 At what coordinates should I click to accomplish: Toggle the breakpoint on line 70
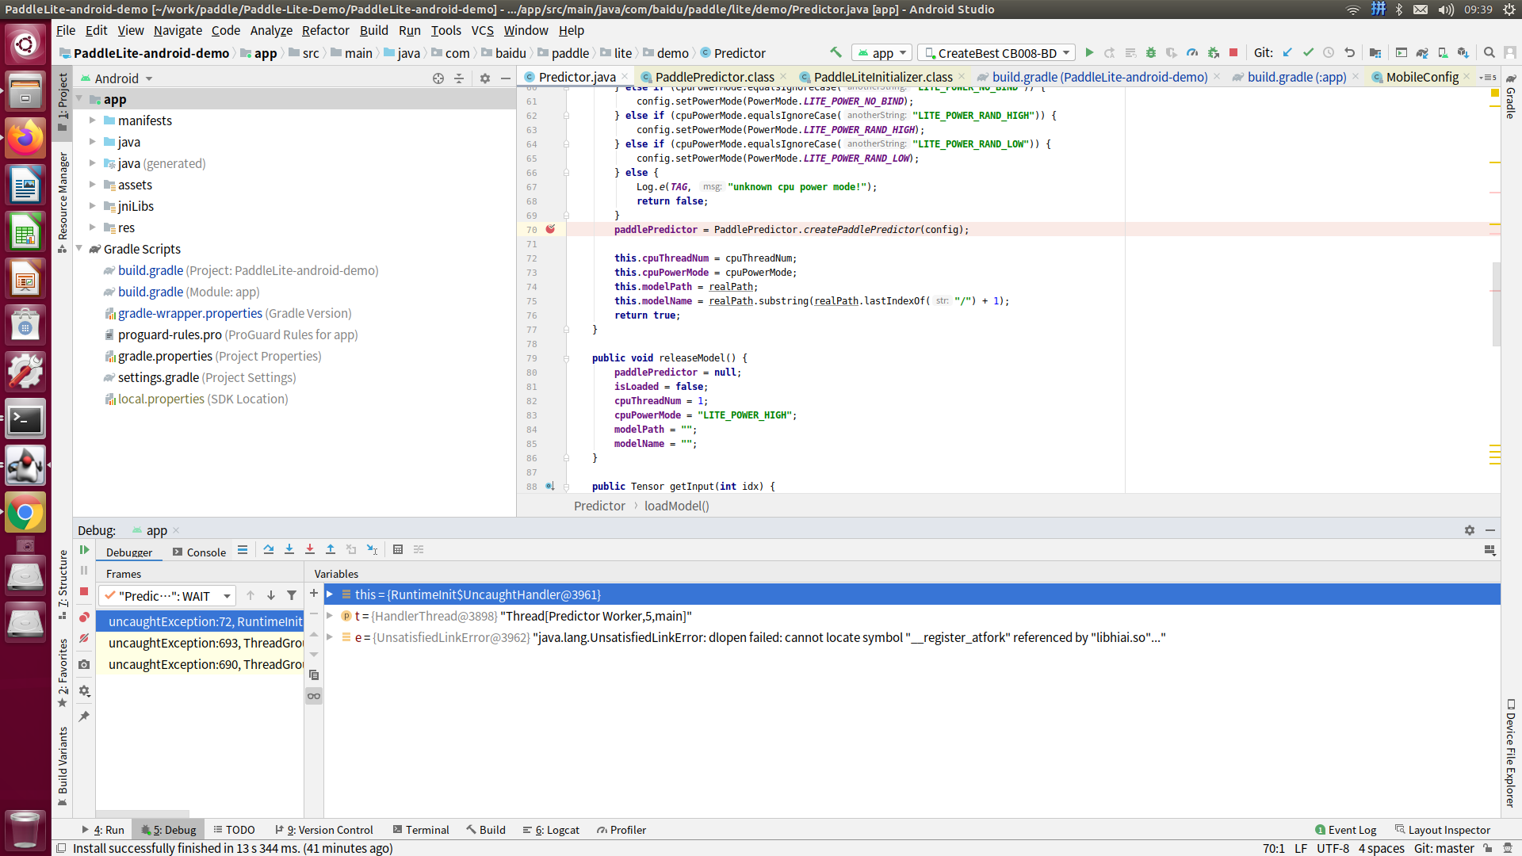tap(550, 229)
